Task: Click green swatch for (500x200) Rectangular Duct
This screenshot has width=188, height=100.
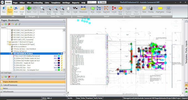Action: pyautogui.click(x=59, y=70)
